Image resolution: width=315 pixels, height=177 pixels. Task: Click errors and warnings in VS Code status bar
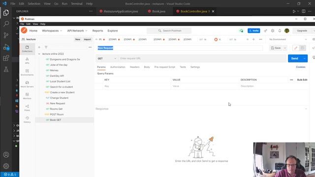(x=10, y=175)
